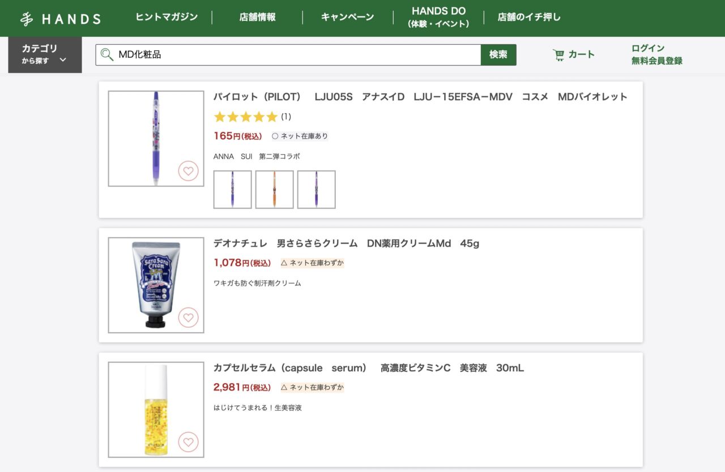725x472 pixels.
Task: Open 店舗のイチ押し menu item
Action: [x=529, y=17]
